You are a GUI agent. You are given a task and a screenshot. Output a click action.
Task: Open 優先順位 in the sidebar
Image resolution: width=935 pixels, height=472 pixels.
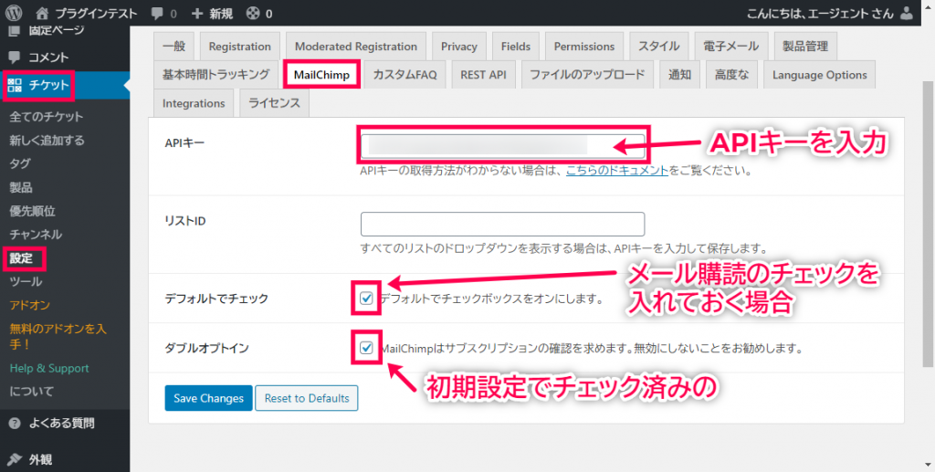[x=33, y=211]
